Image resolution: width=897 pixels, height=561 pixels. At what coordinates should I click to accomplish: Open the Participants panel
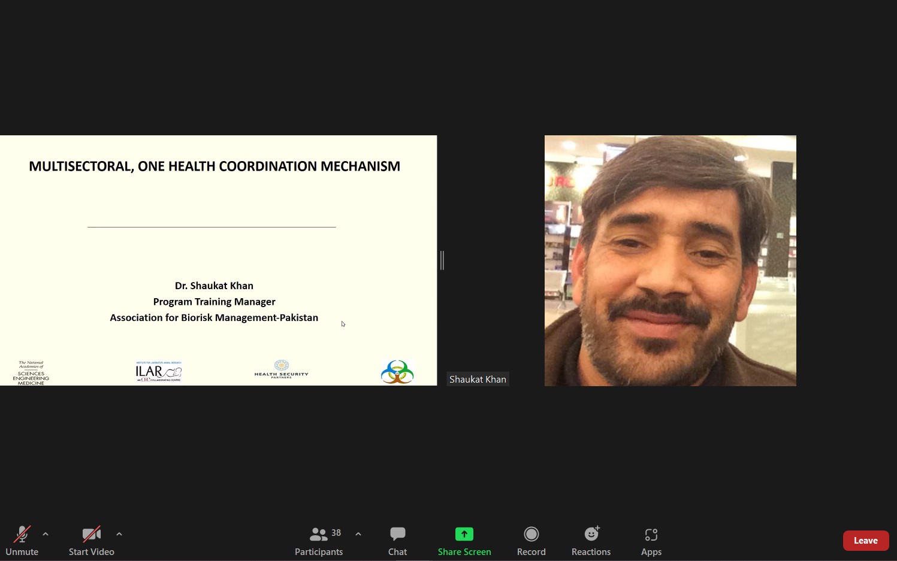click(x=319, y=541)
